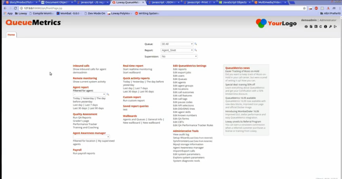Click the RSS feed icon in the header

(x=316, y=26)
